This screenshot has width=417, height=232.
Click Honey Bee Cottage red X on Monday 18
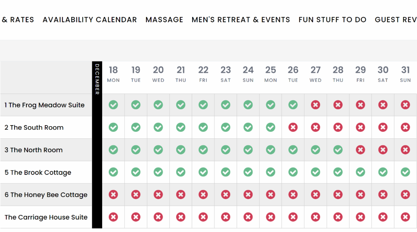113,195
